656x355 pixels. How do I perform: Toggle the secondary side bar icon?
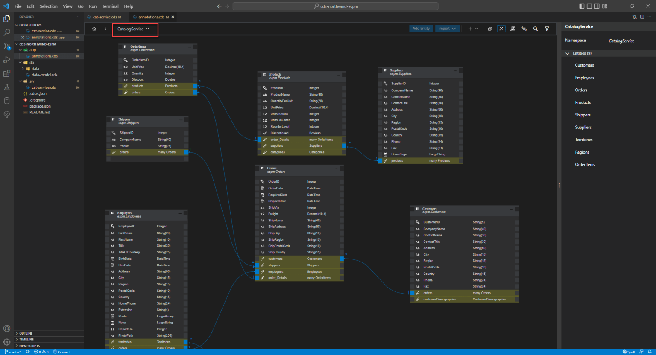click(597, 6)
